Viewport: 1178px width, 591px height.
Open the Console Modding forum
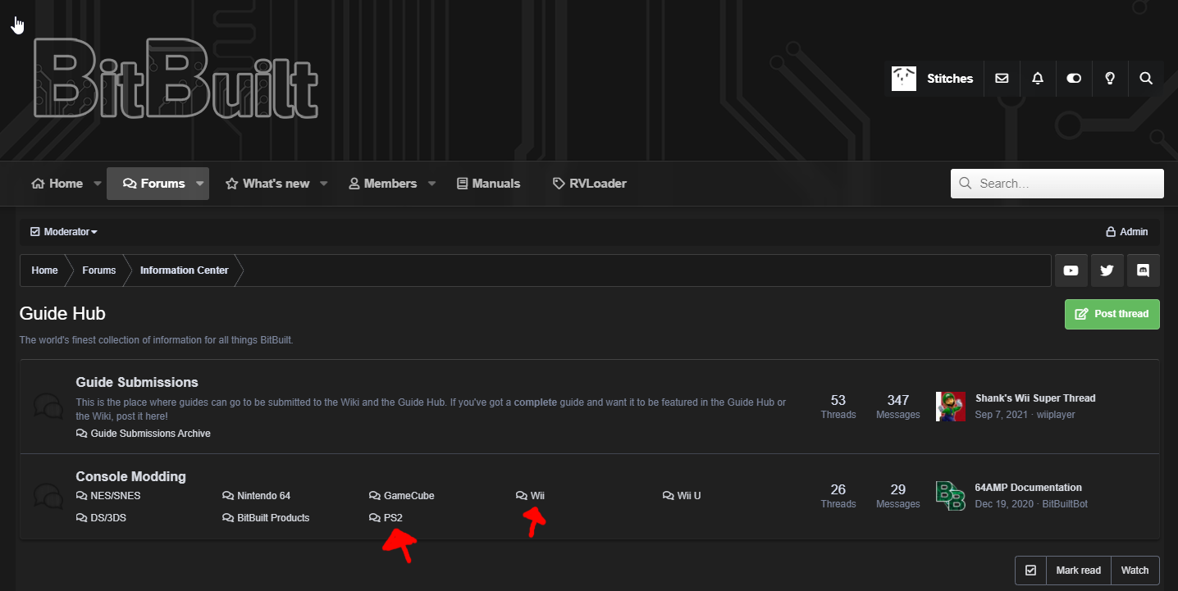(130, 476)
